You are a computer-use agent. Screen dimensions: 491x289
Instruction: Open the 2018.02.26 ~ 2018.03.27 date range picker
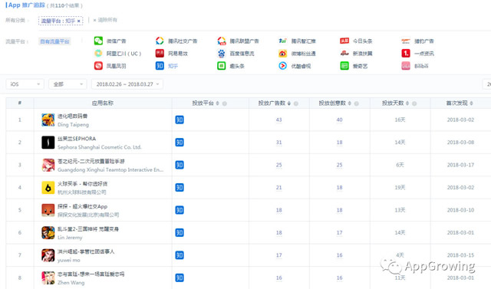[x=127, y=84]
